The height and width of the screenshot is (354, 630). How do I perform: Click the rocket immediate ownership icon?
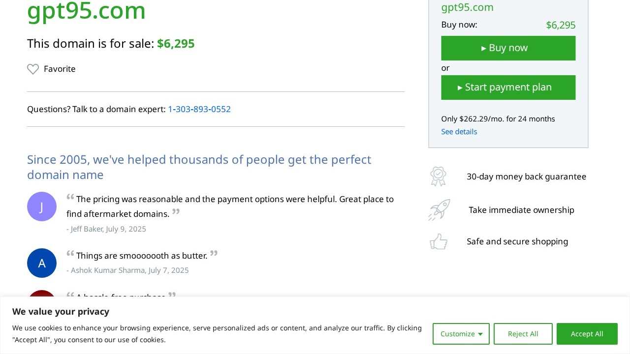pyautogui.click(x=439, y=210)
